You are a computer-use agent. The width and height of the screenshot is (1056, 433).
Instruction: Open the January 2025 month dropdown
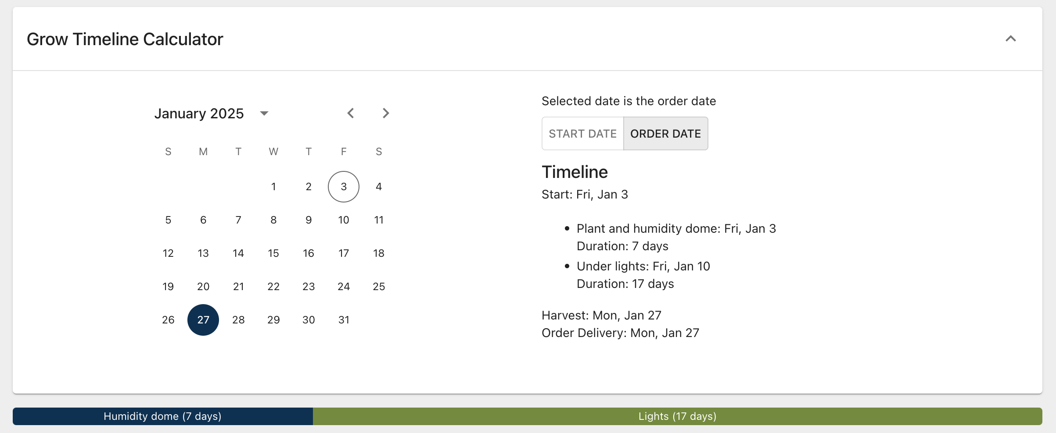[264, 114]
